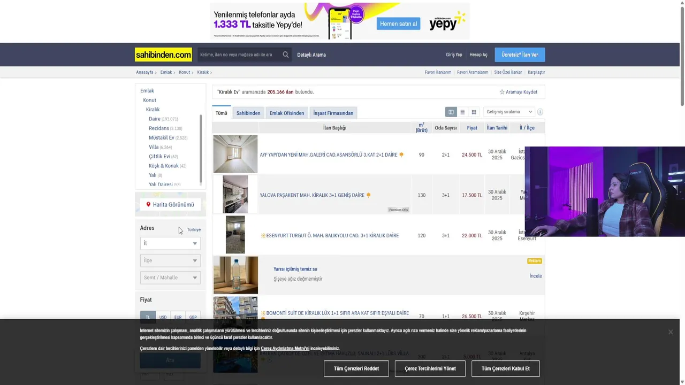Click Anasayfa breadcrumb

click(144, 72)
